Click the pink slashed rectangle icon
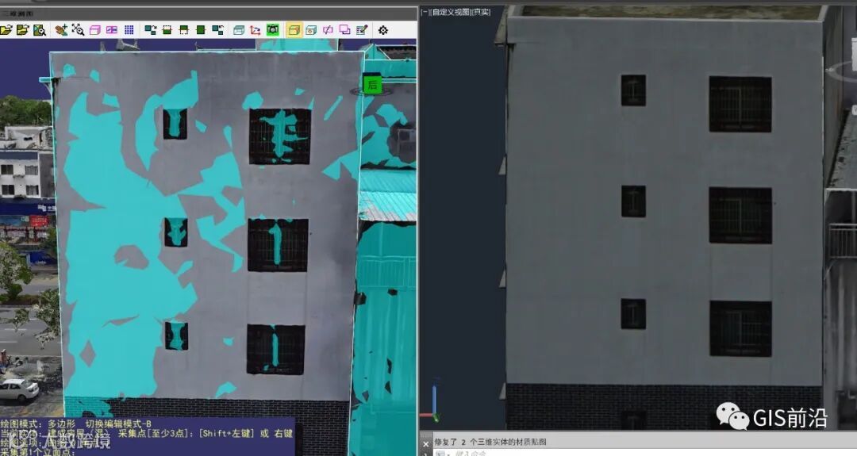 tap(328, 30)
